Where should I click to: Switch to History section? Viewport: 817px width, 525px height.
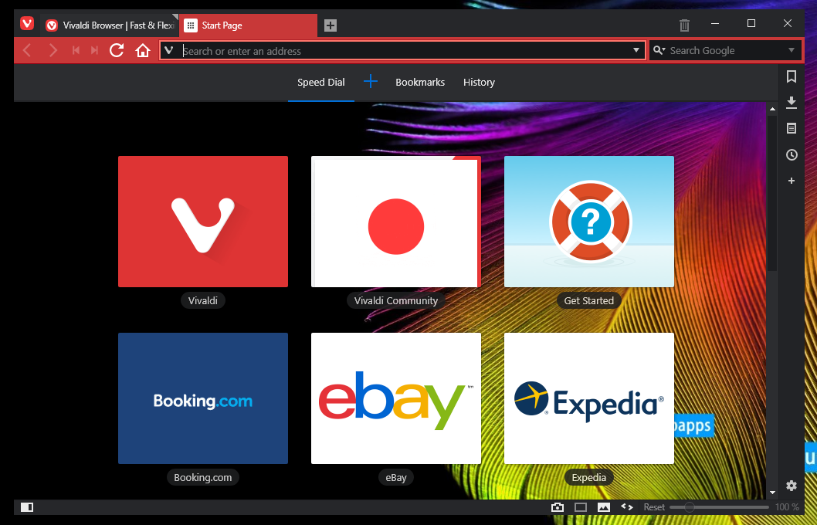pos(479,83)
